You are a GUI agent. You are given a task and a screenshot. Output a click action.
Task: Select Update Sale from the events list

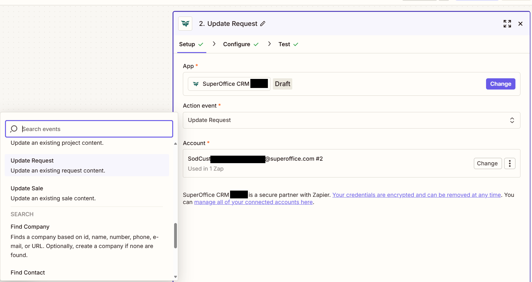coord(27,188)
